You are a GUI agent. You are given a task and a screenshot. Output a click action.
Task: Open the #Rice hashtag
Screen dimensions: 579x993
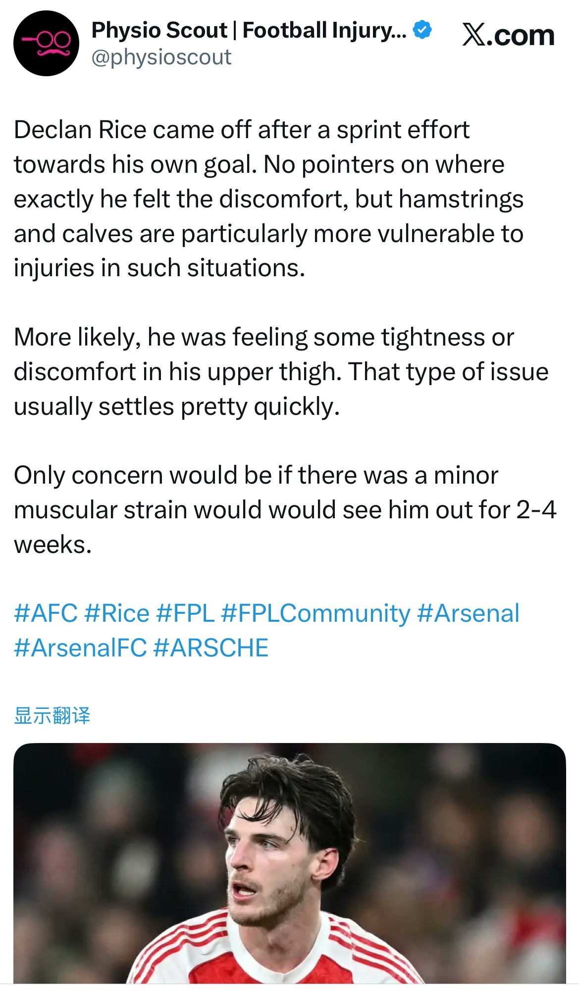[117, 613]
